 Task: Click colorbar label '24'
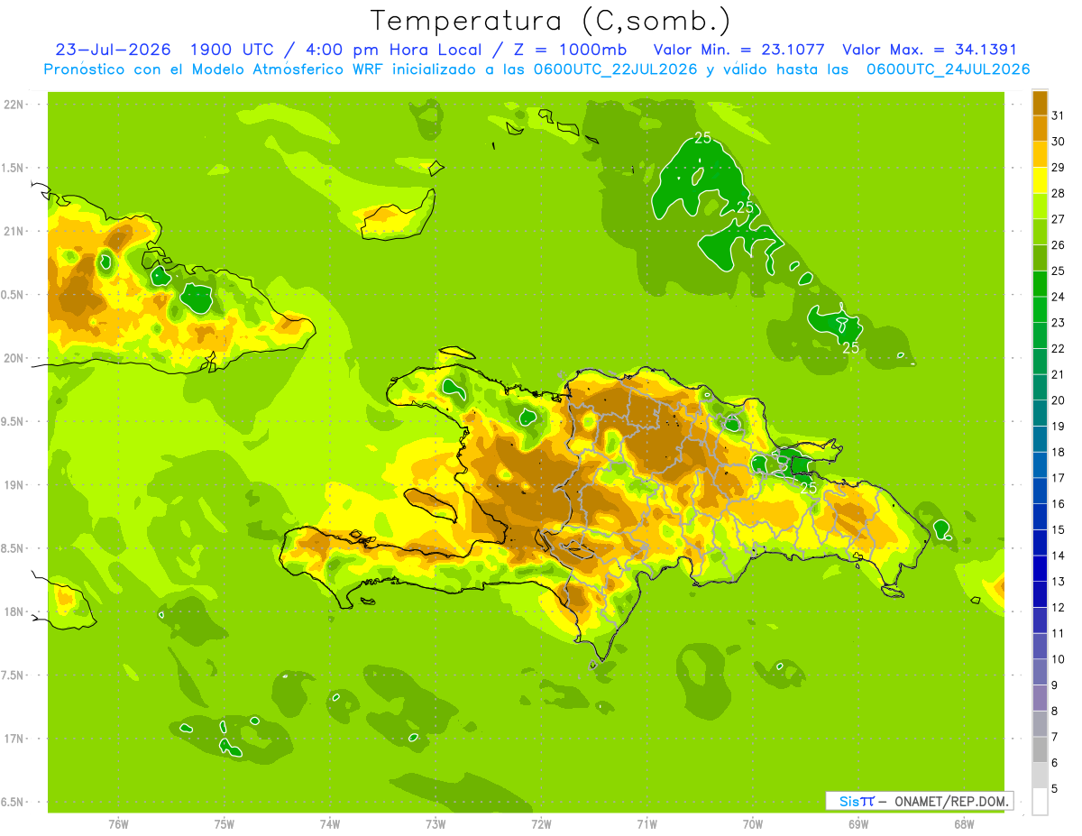[x=1059, y=297]
